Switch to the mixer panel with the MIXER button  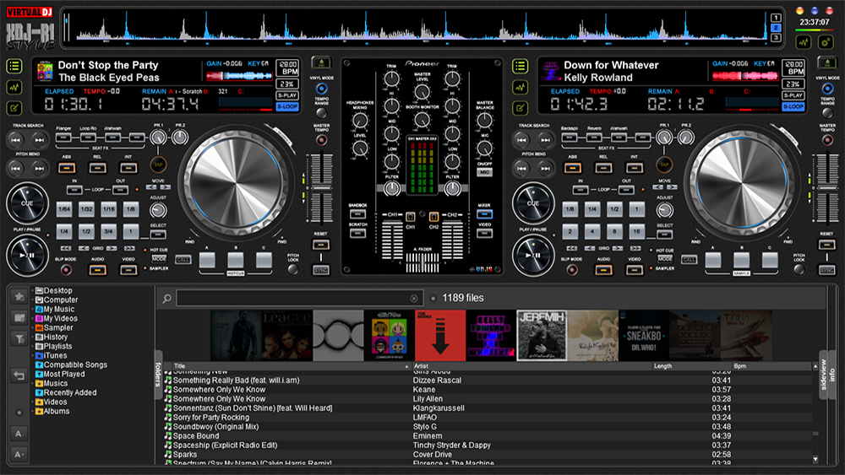(484, 214)
